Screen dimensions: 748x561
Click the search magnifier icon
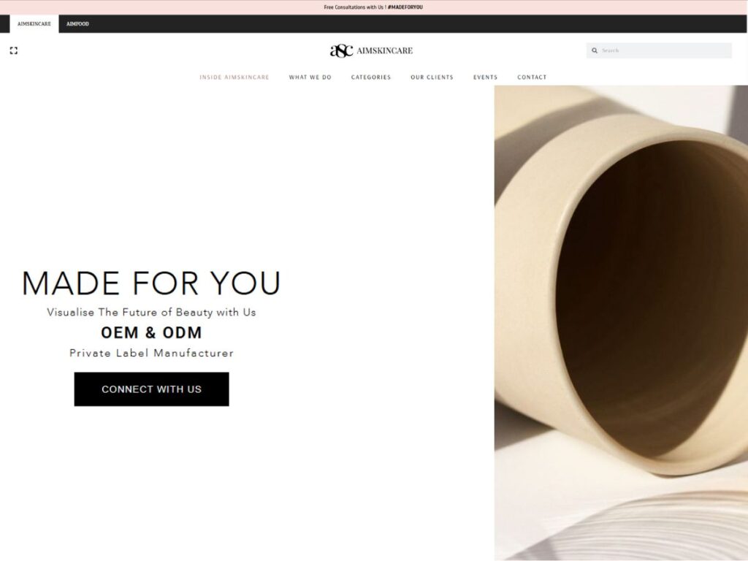coord(595,50)
